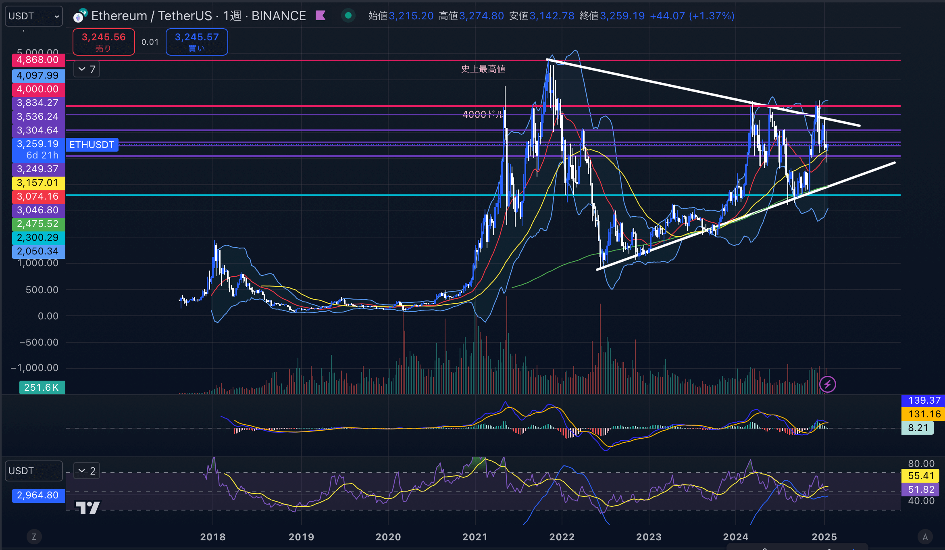Click the 3,046.80 purple price label
The width and height of the screenshot is (945, 550).
point(39,210)
